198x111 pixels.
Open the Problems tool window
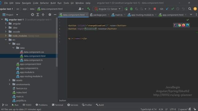coord(41,105)
